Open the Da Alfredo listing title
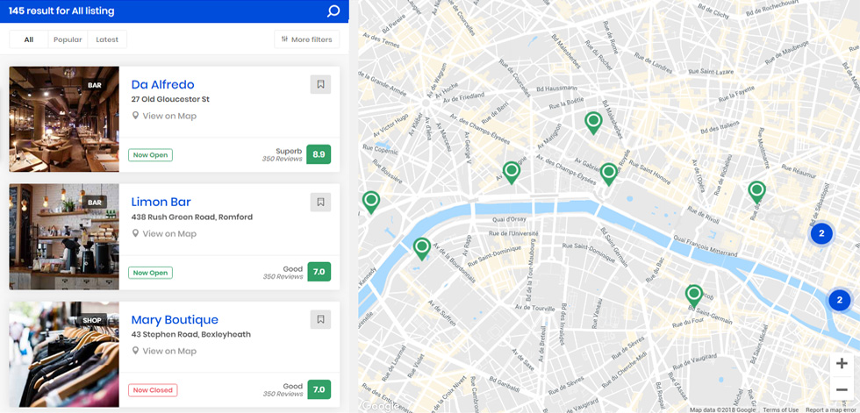860x413 pixels. tap(162, 84)
